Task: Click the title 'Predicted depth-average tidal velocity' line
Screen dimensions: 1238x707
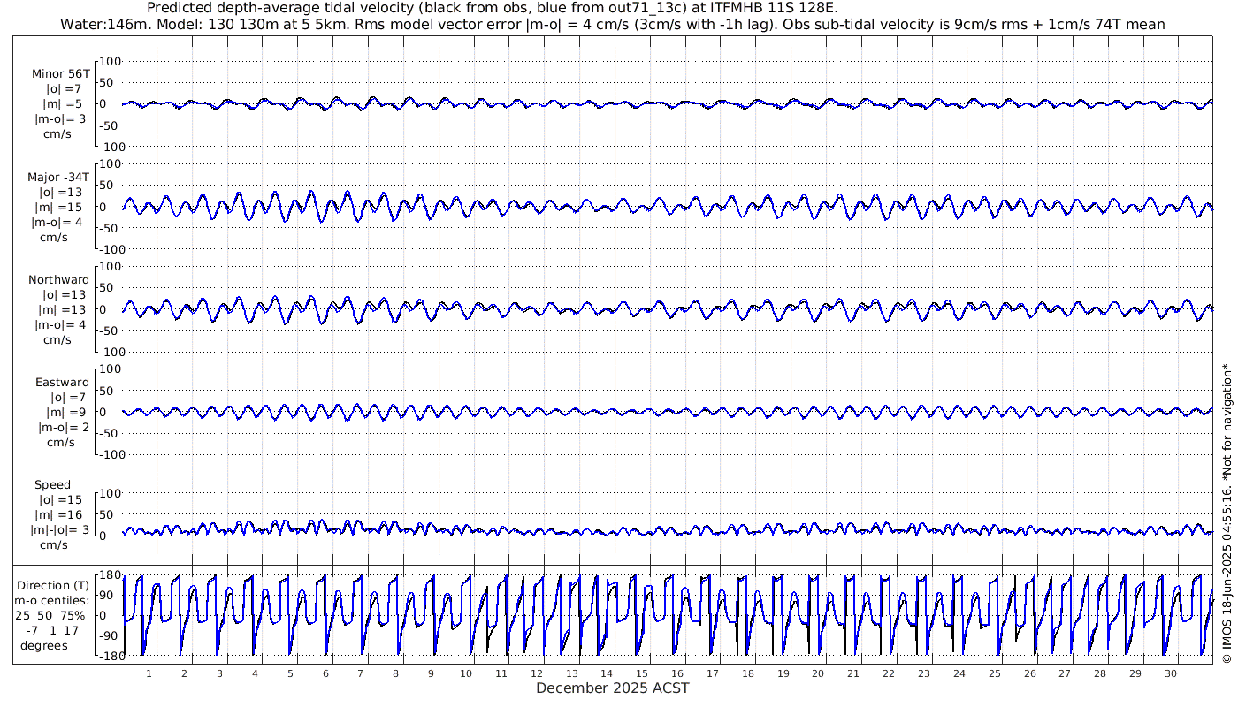Action: pos(491,8)
